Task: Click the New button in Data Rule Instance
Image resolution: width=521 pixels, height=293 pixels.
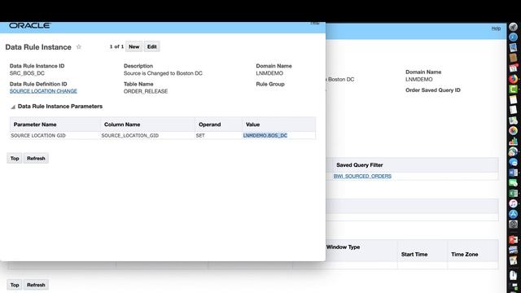Action: click(134, 47)
